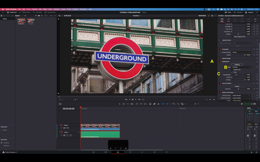
Task: Open the Fusion page icon
Action: (x=130, y=152)
